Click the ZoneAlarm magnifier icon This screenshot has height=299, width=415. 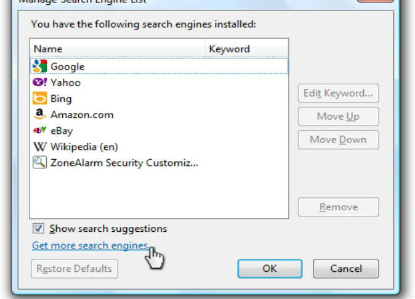pos(39,162)
